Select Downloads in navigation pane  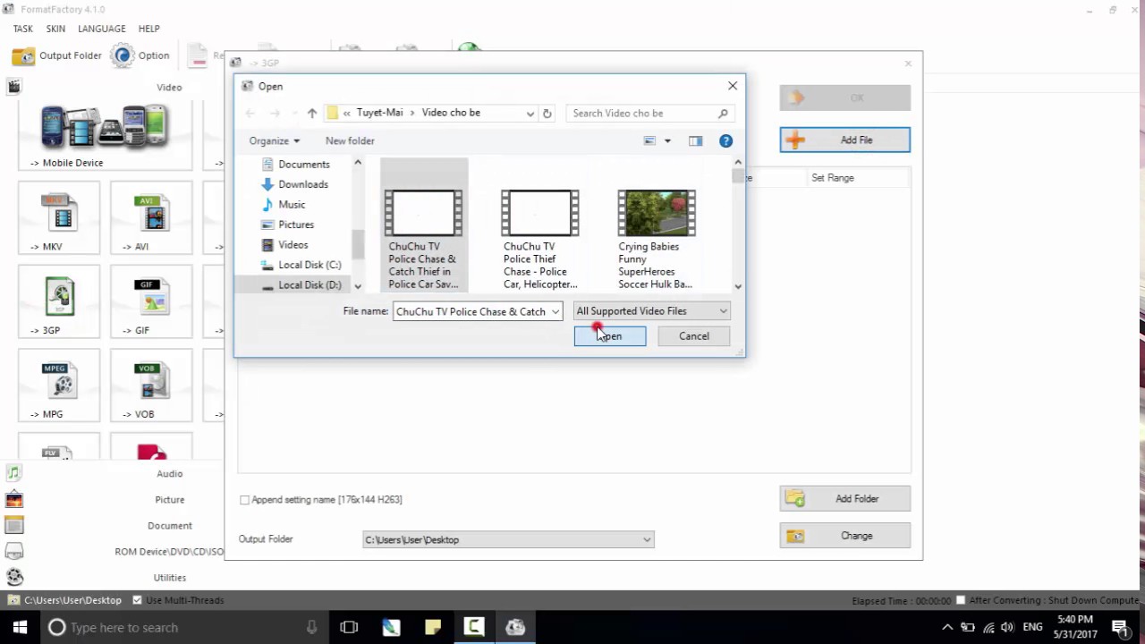(302, 184)
